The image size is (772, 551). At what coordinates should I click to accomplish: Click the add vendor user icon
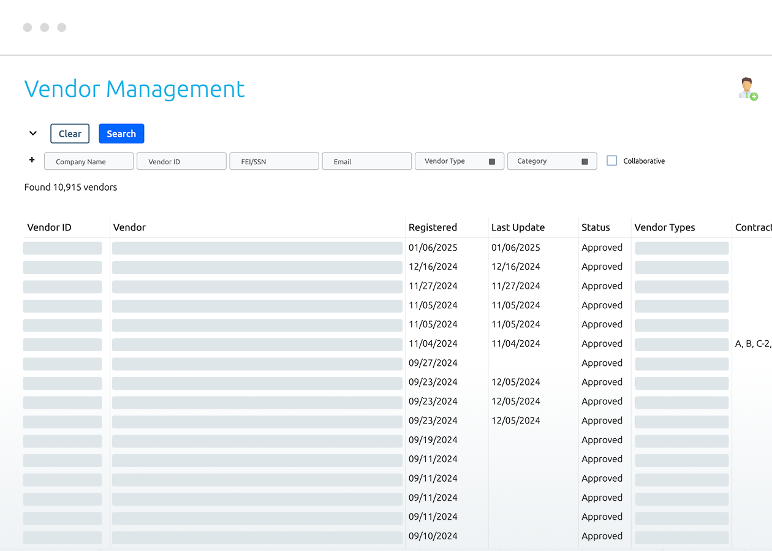pos(747,89)
